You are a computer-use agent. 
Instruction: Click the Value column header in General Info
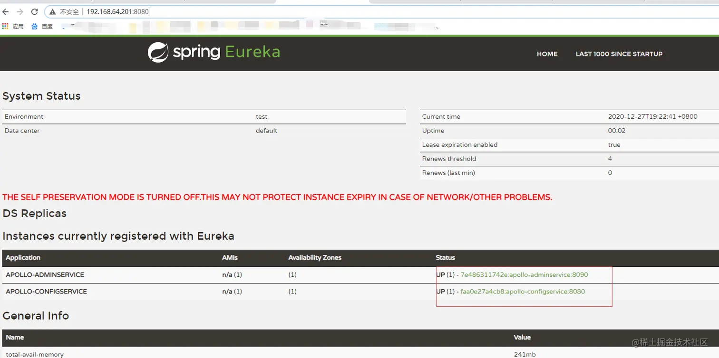point(522,338)
